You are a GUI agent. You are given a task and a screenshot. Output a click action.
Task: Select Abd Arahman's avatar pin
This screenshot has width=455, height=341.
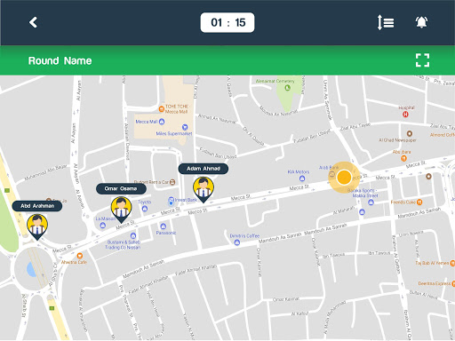click(37, 227)
